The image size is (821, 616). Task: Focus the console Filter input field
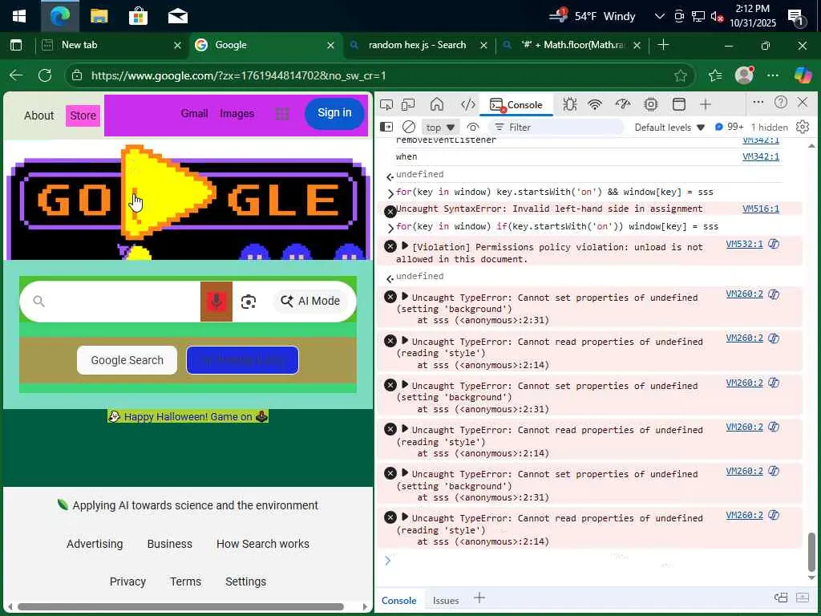[x=556, y=128]
